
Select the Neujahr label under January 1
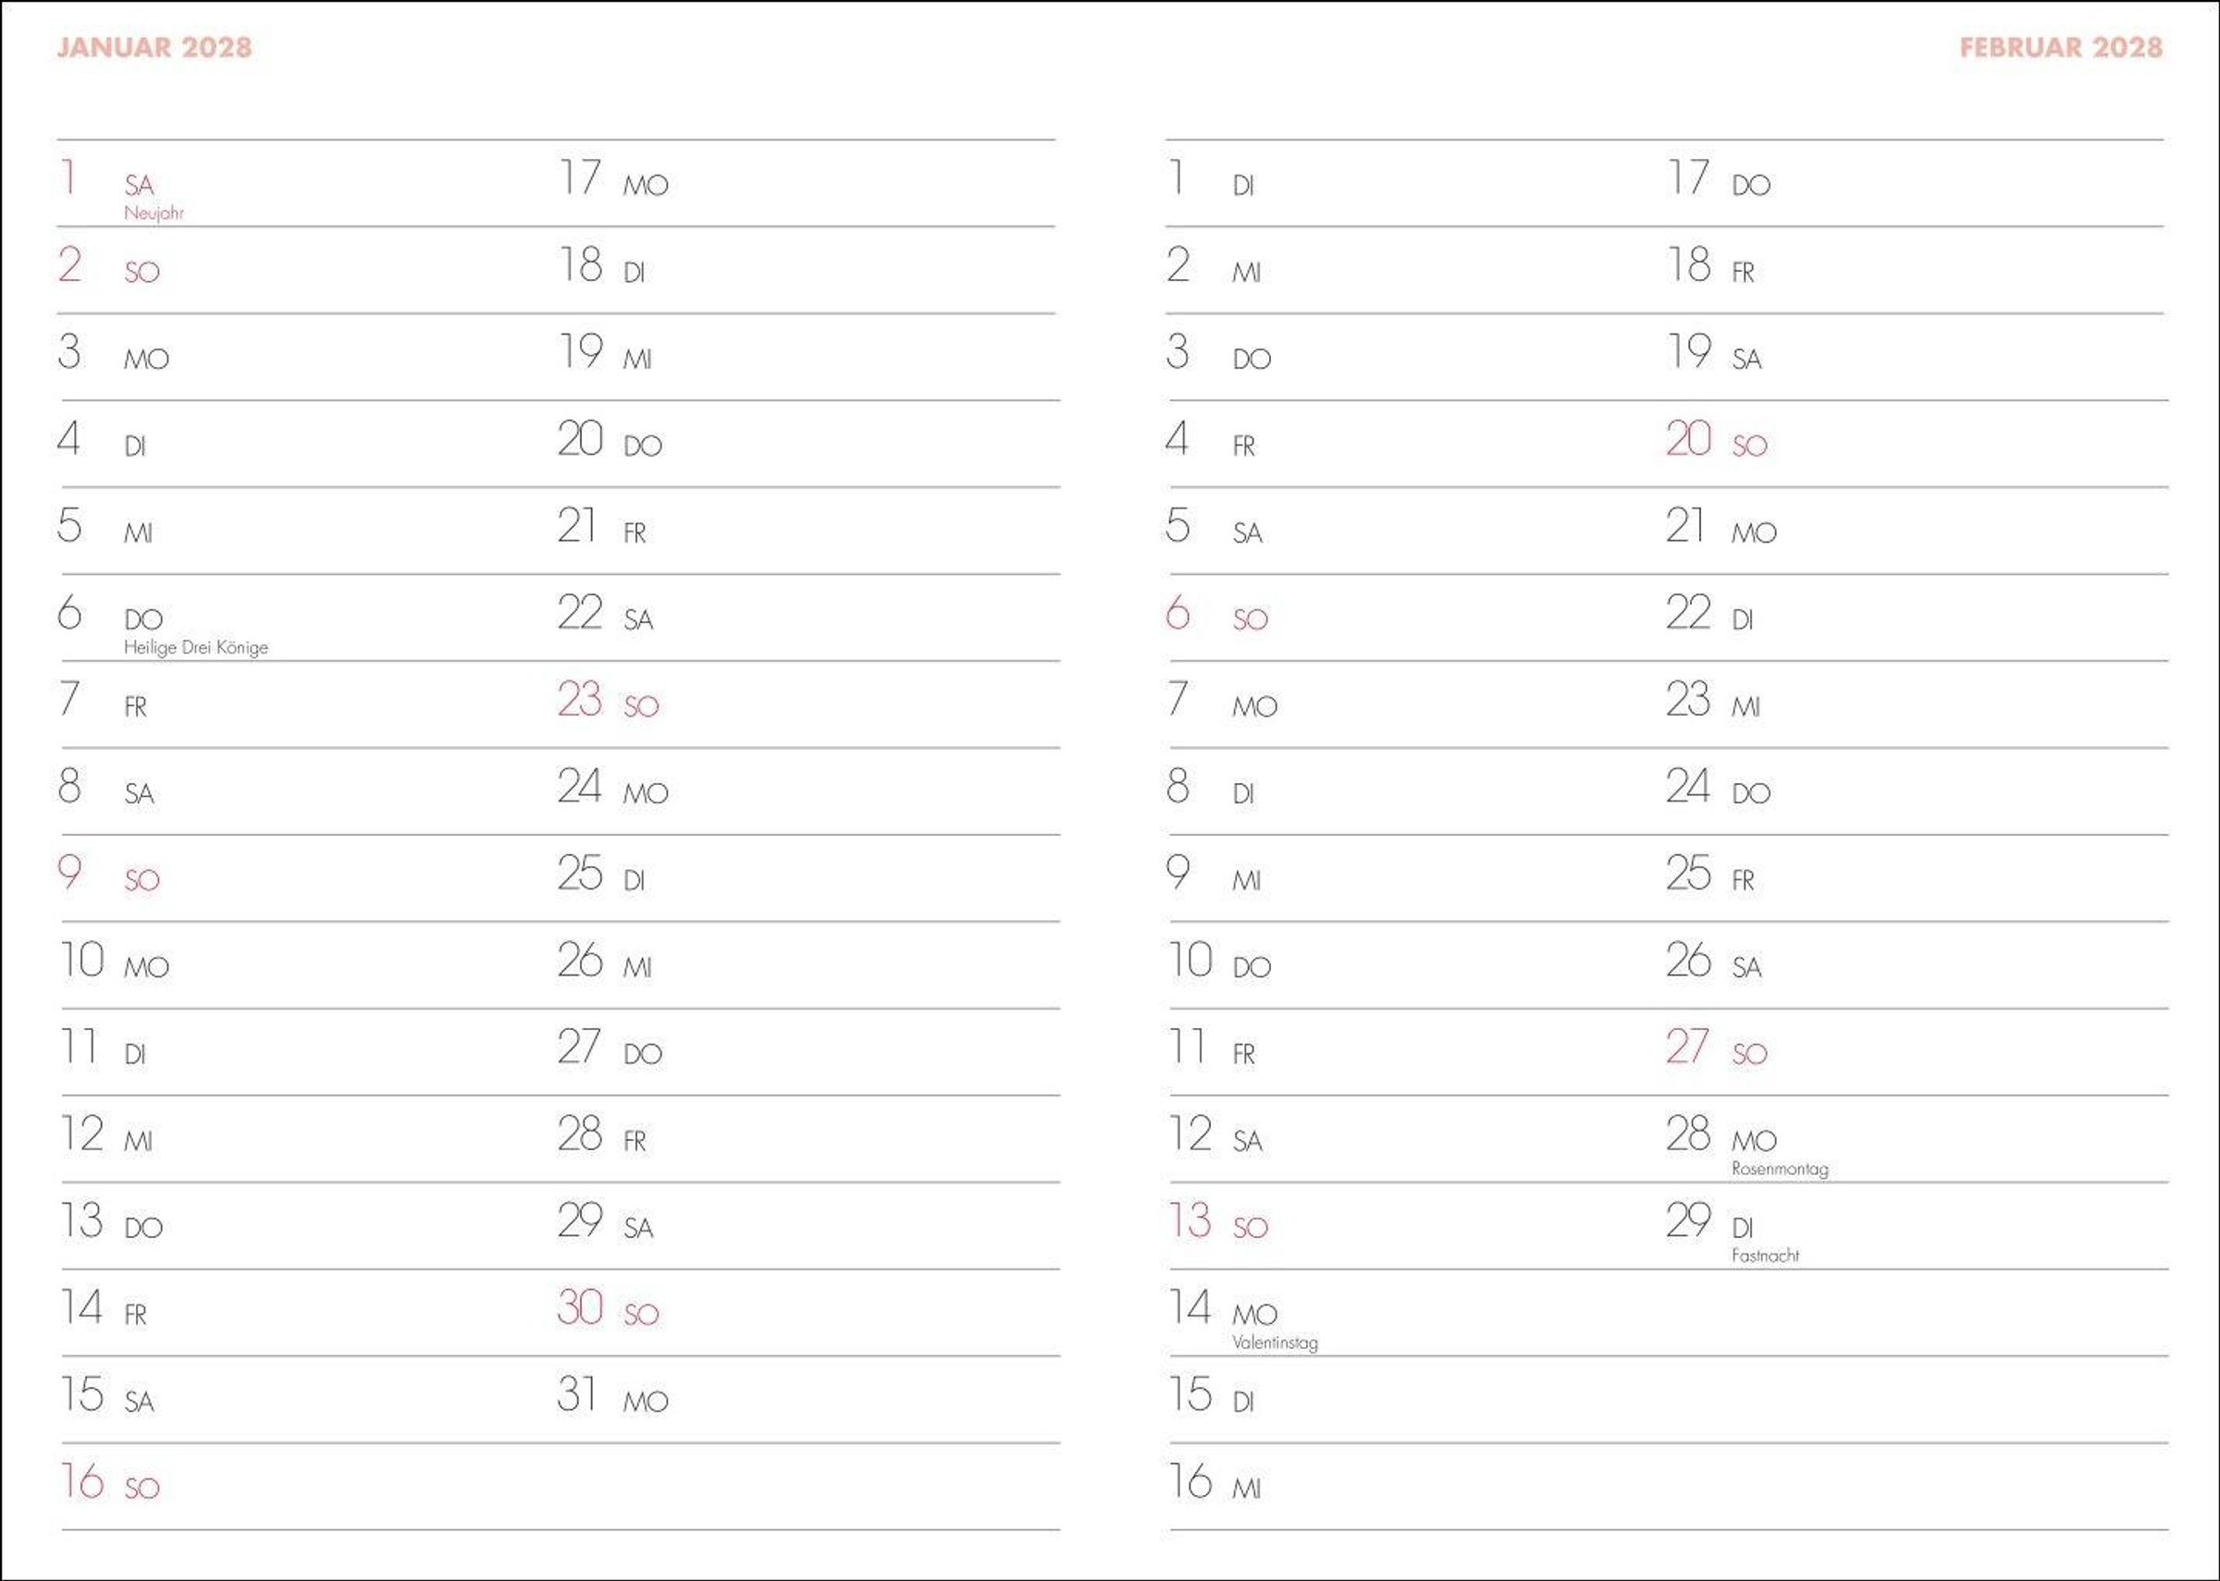(x=153, y=213)
